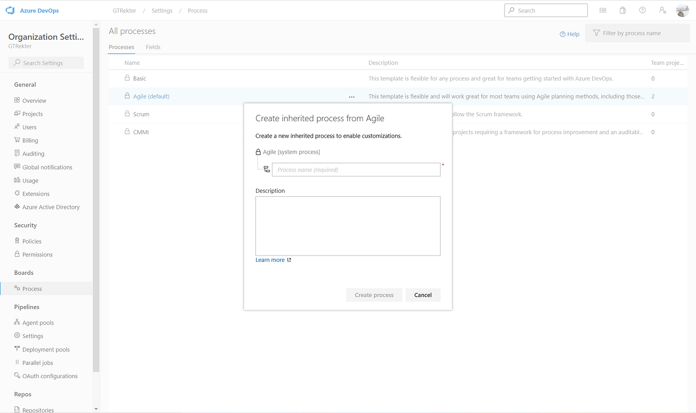Click the lock icon beside Scrum process

point(127,114)
